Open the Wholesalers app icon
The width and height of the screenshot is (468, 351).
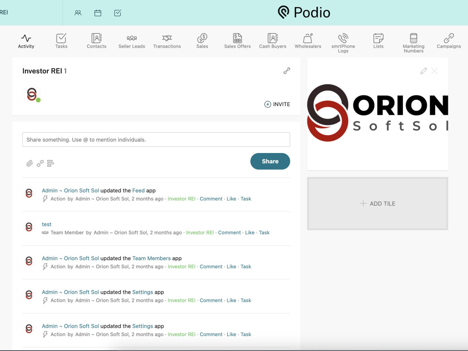click(308, 41)
